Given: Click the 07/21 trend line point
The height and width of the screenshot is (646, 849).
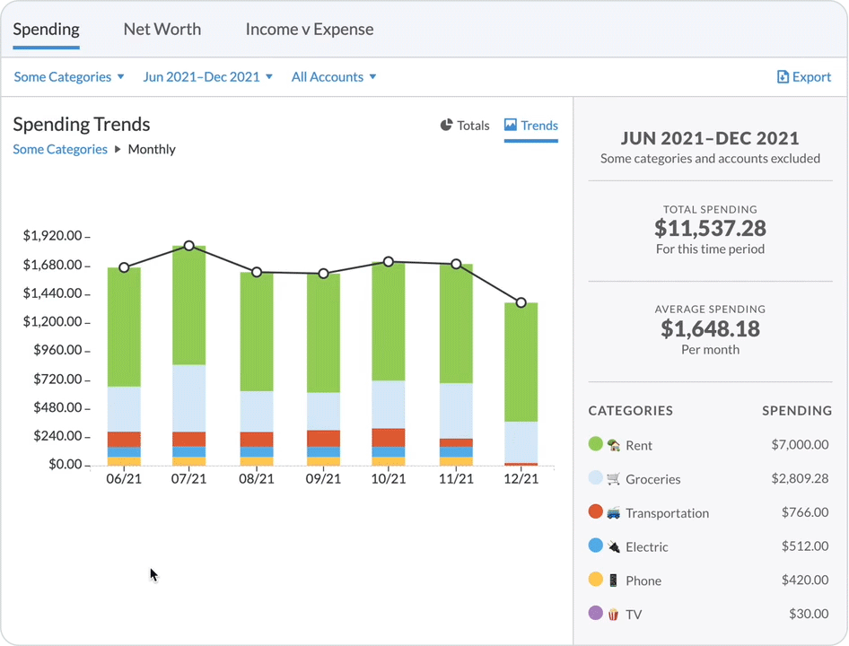Looking at the screenshot, I should 189,246.
